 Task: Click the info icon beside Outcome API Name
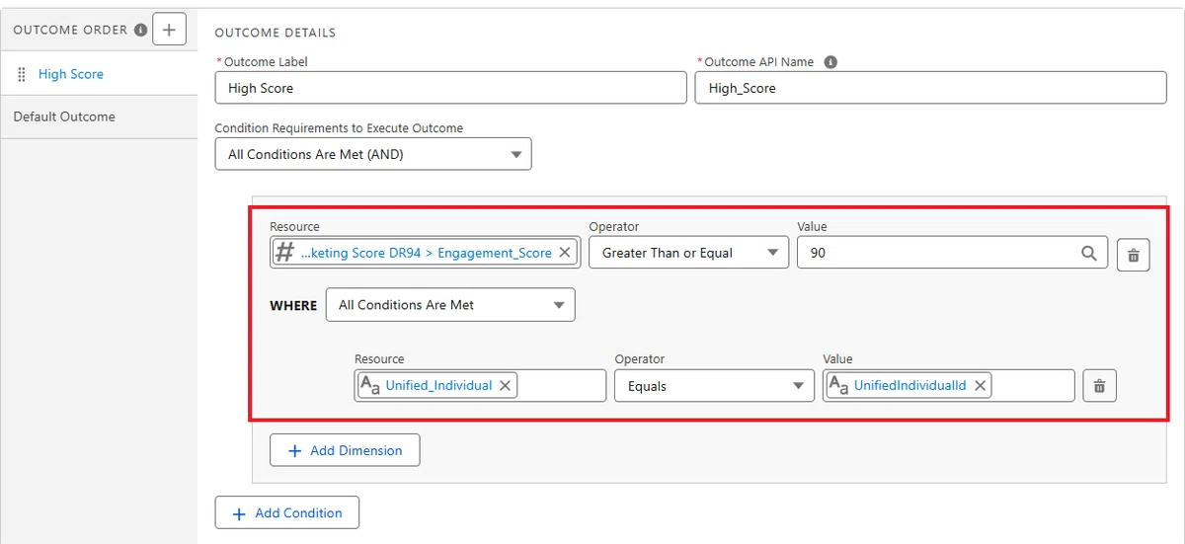830,61
